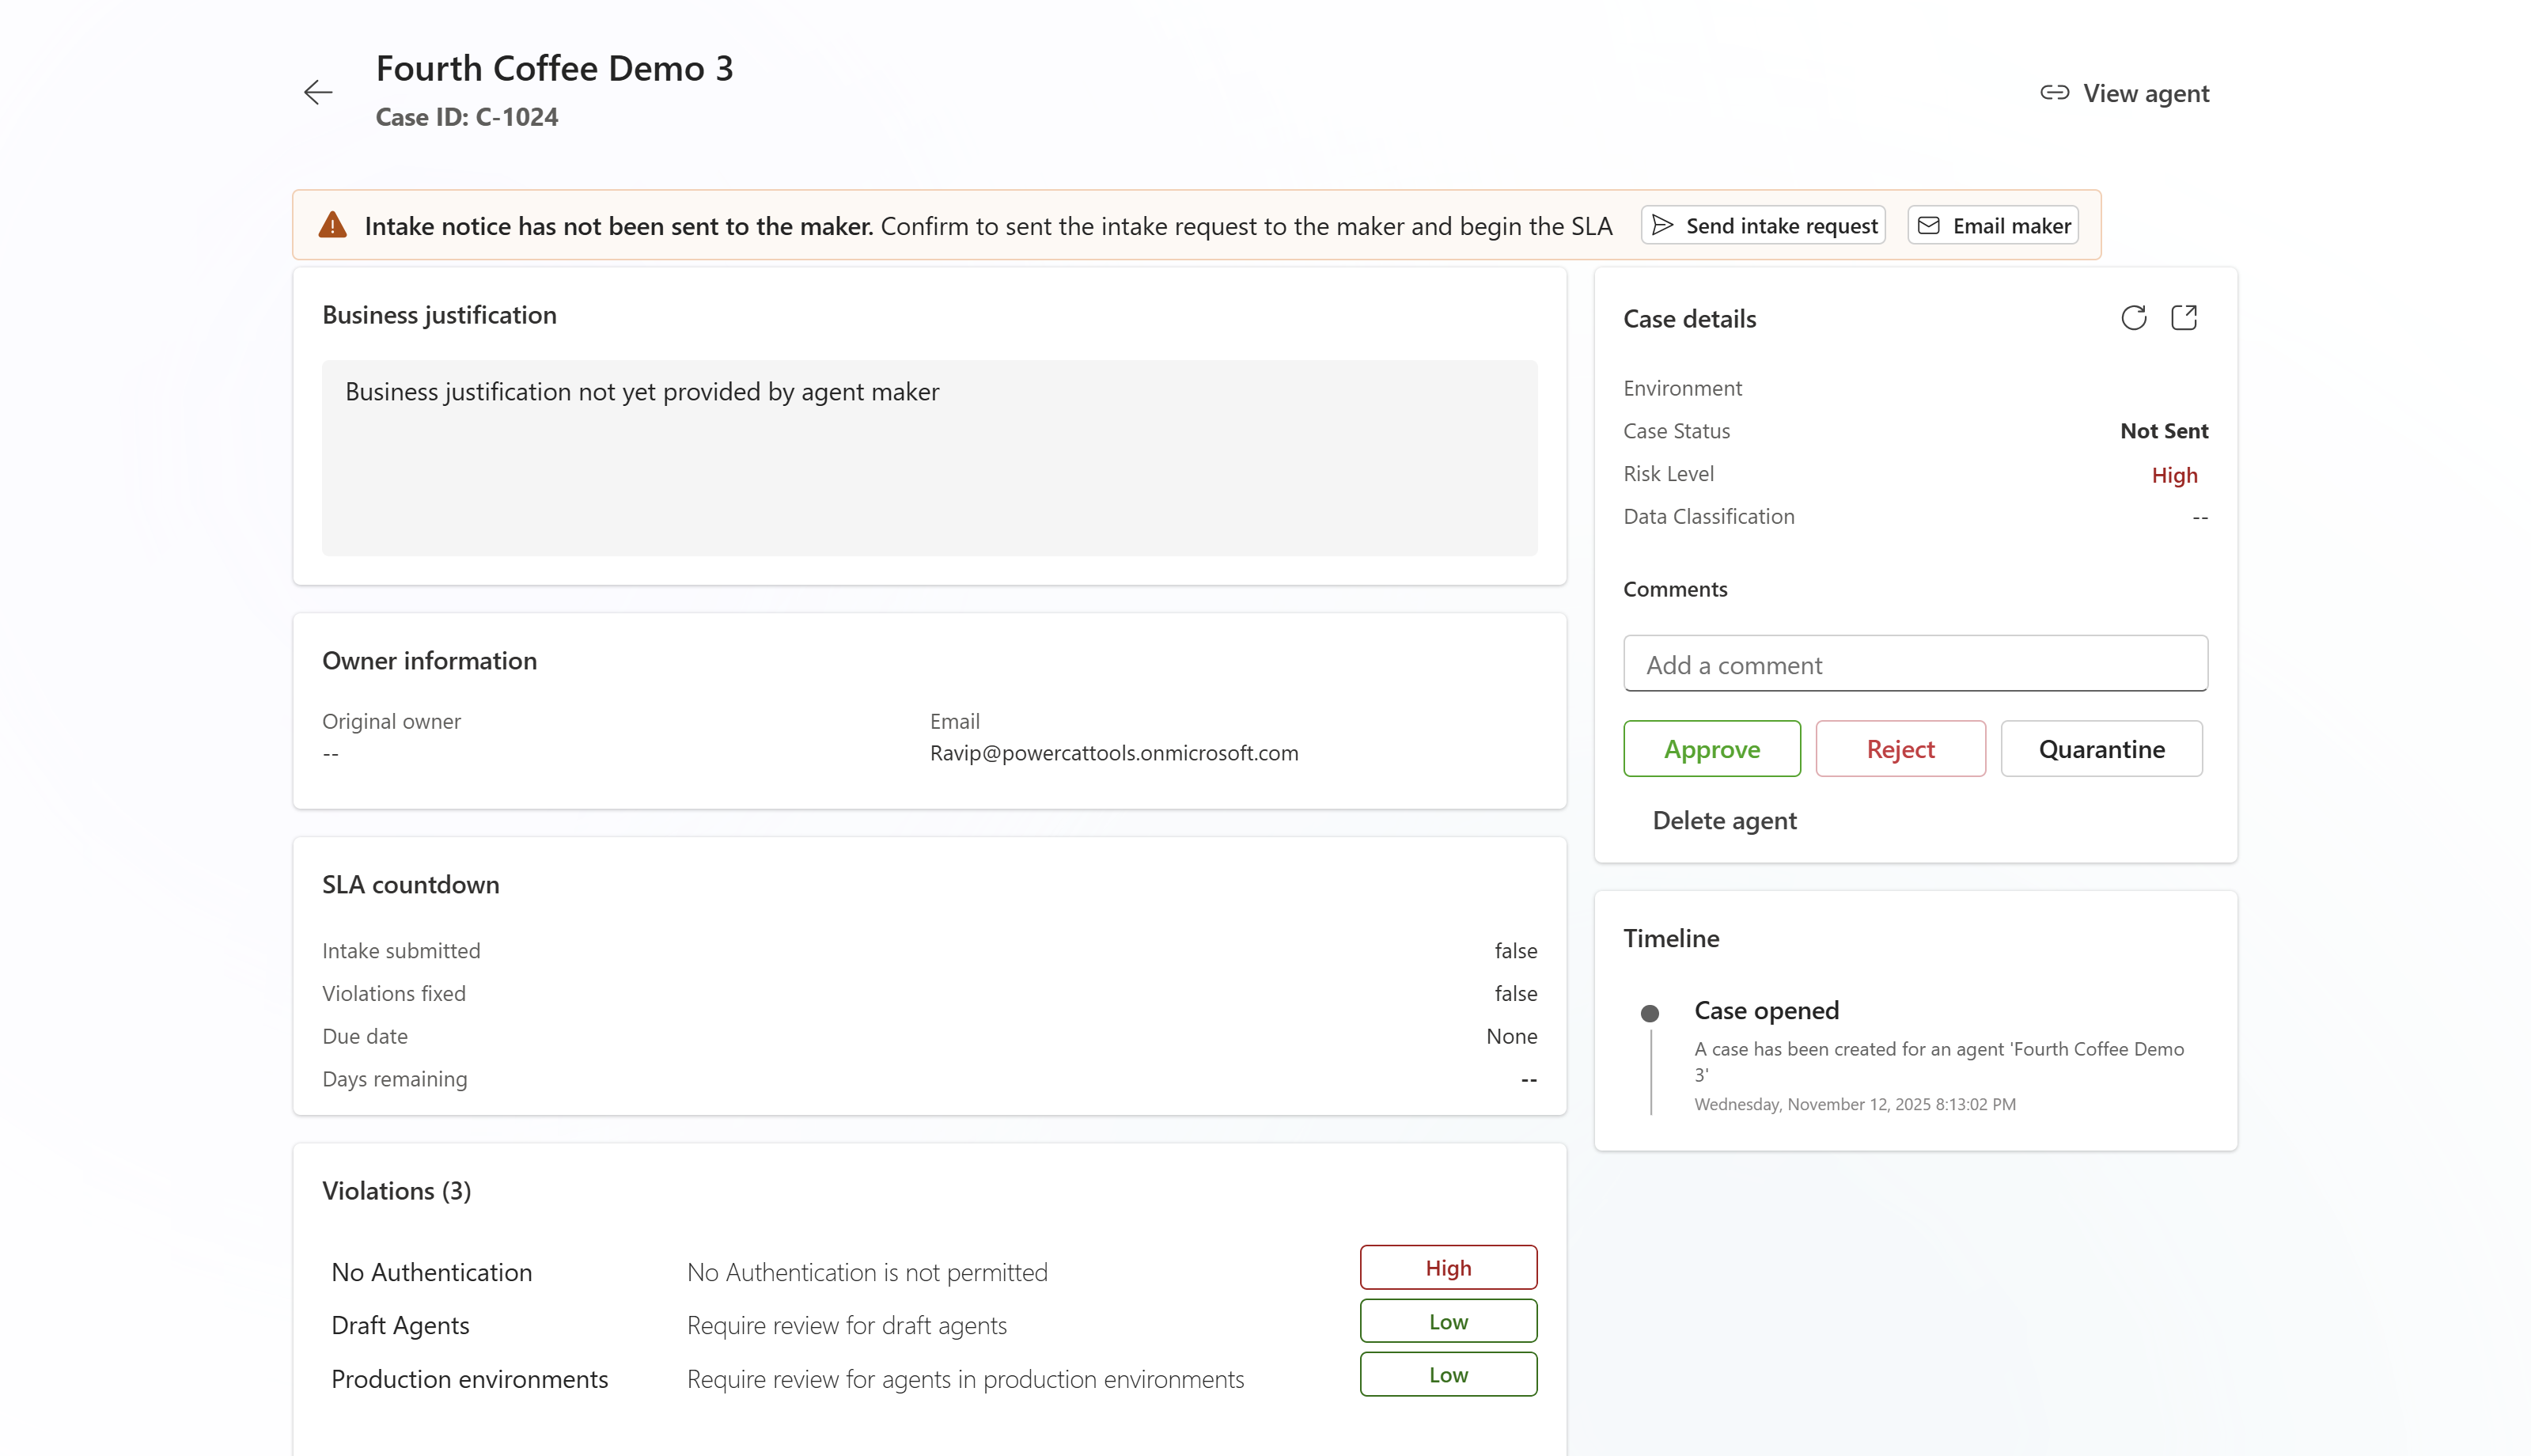Click the Due date None value

[x=1511, y=1036]
